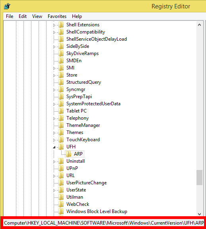The width and height of the screenshot is (206, 229).
Task: Expand the URL key
Action: click(54, 176)
